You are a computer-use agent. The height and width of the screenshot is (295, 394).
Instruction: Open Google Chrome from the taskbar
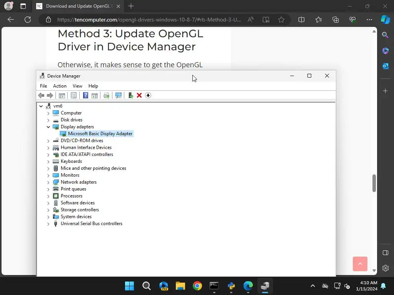tap(197, 286)
